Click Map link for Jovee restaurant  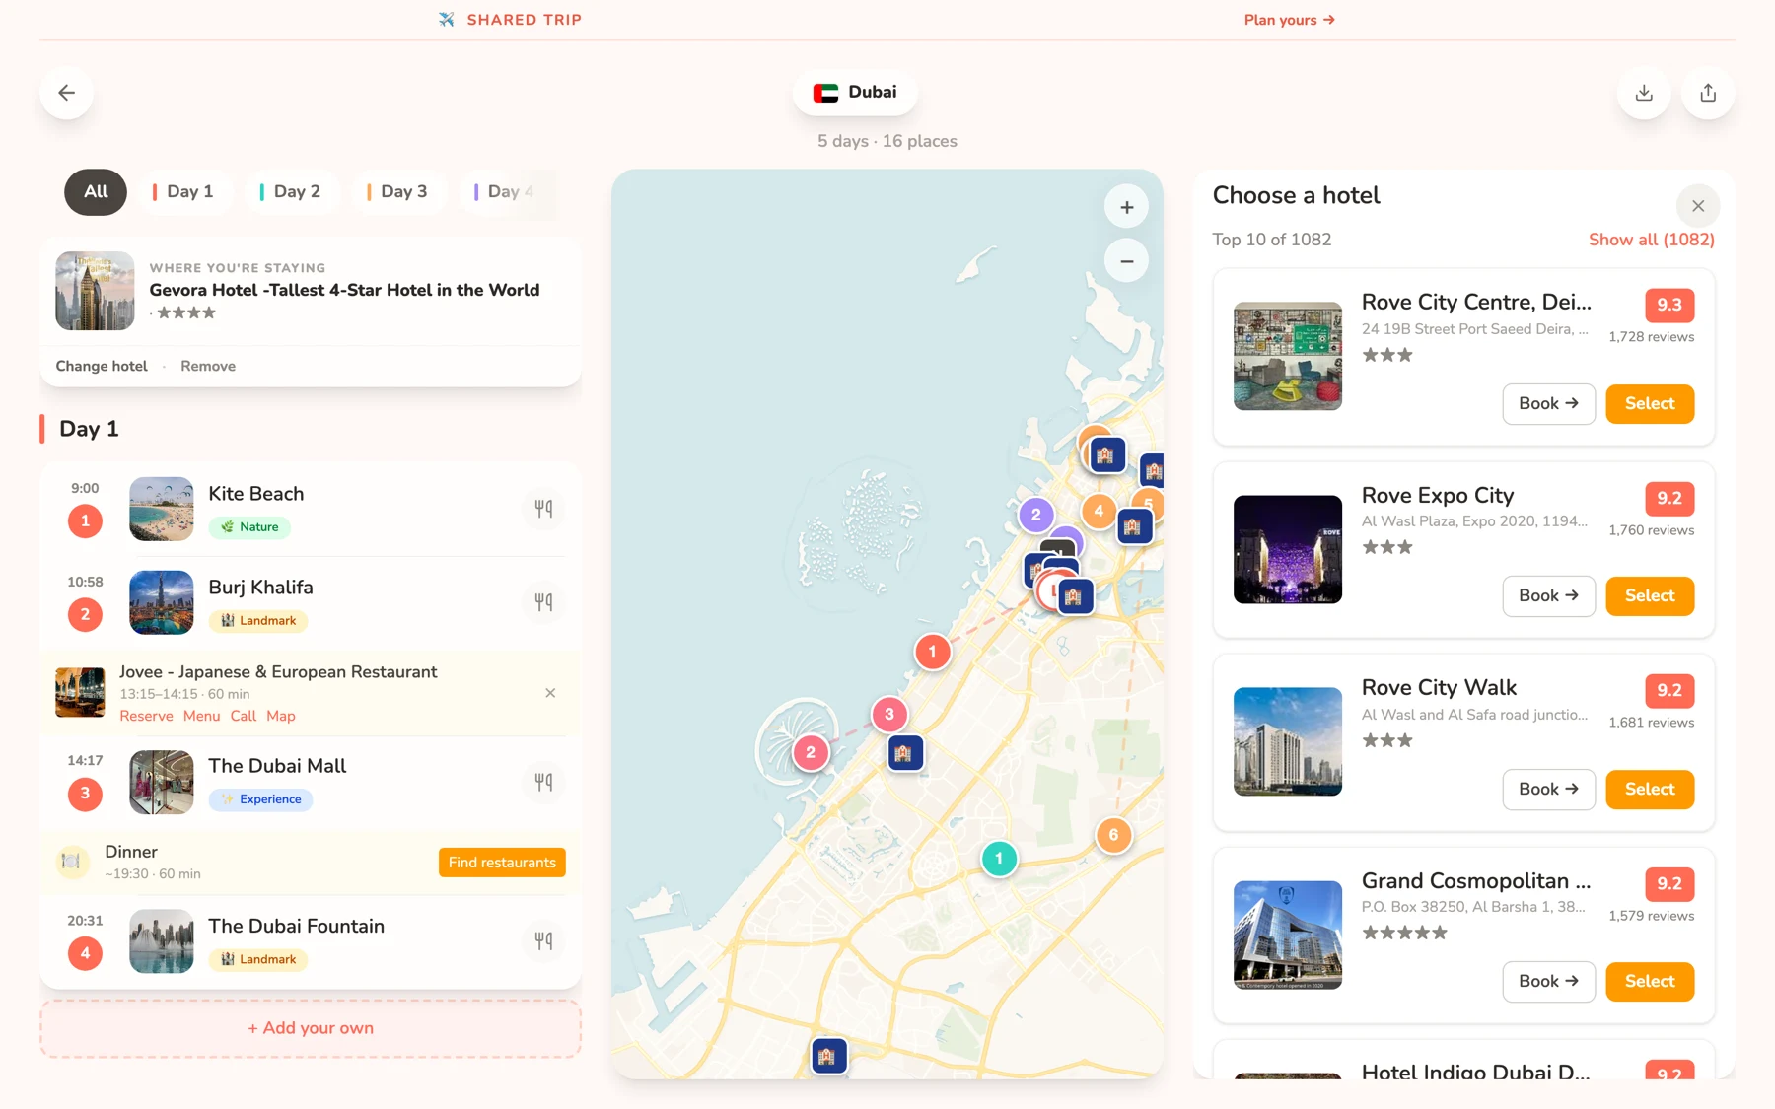[x=281, y=716]
